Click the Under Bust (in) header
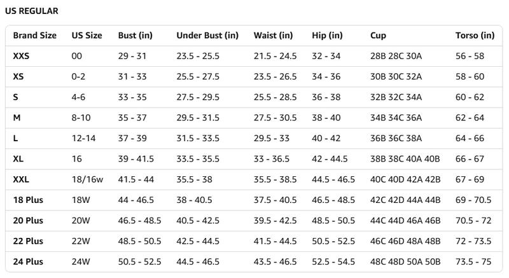509x278 pixels. [207, 36]
